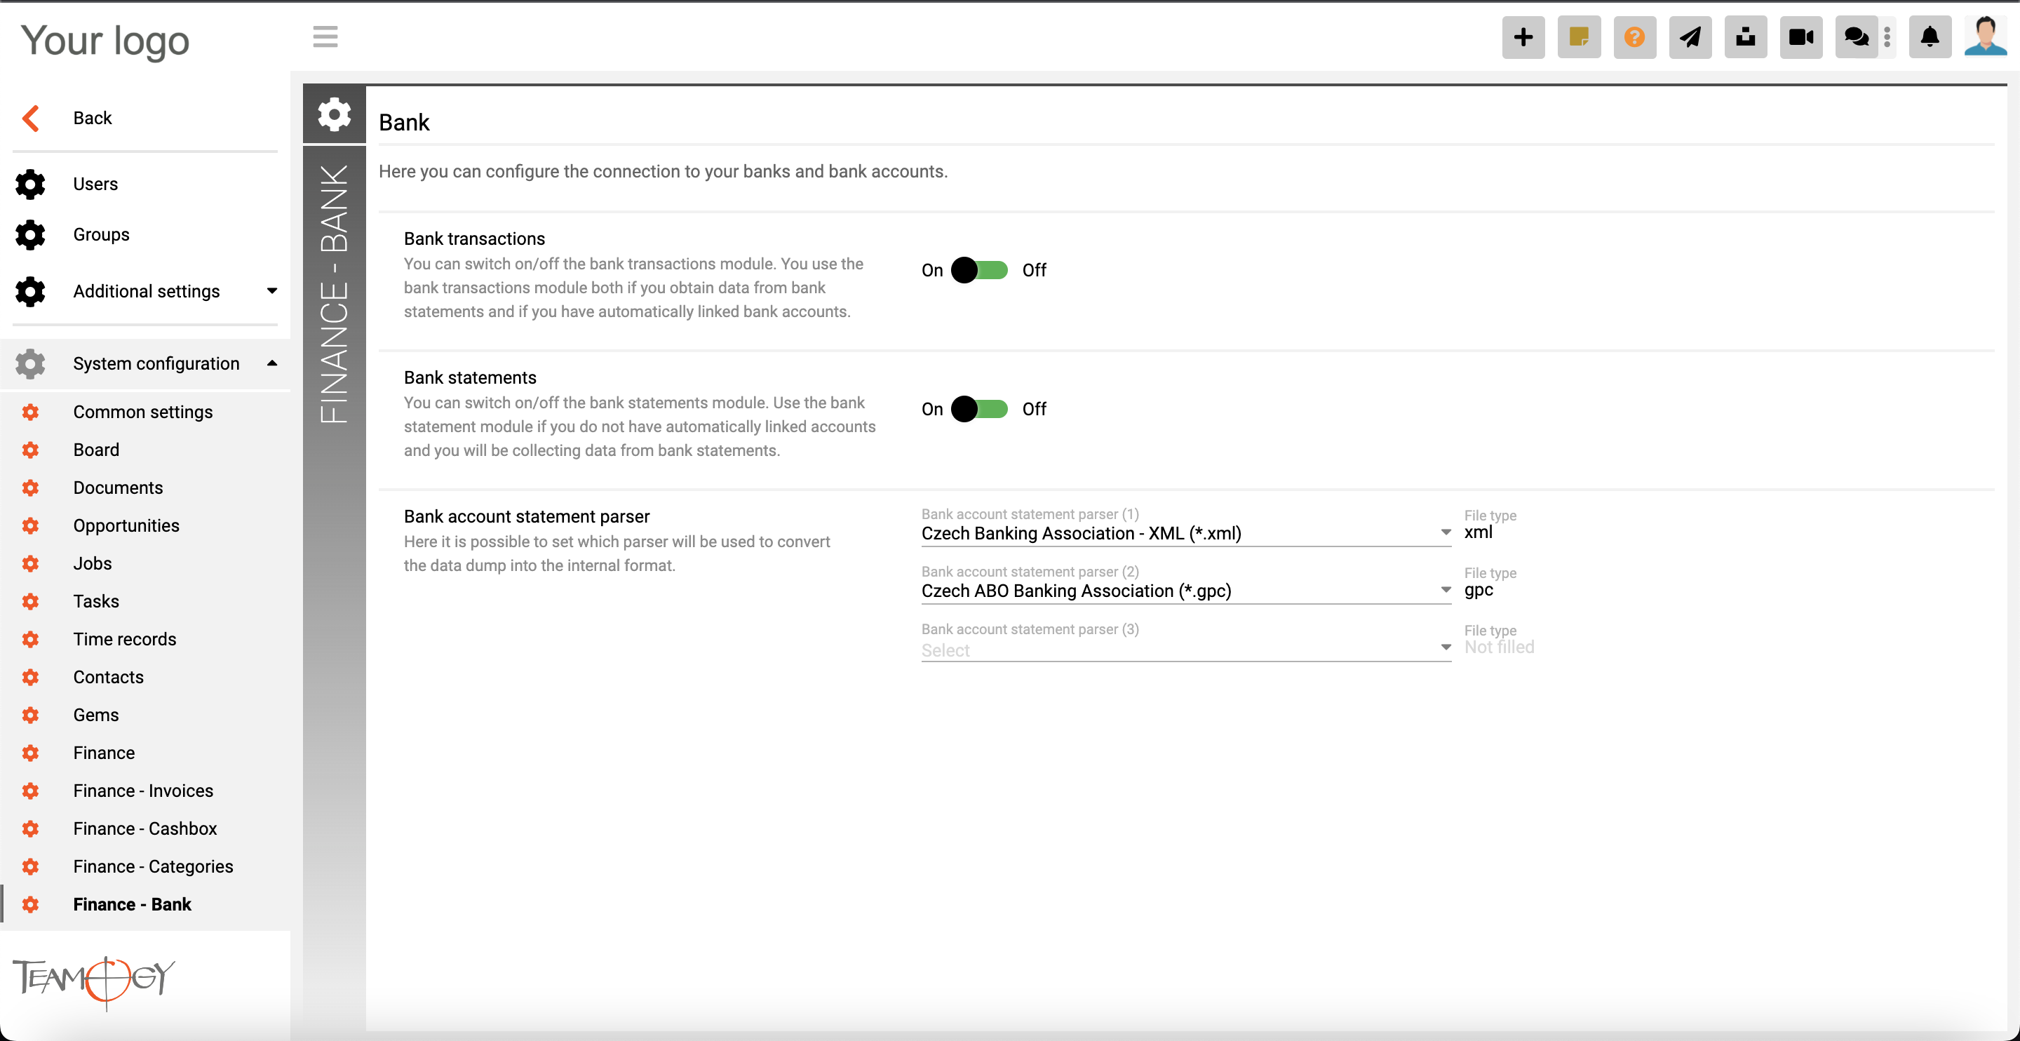Toggle the Bank statements switch
The image size is (2020, 1041).
point(979,410)
